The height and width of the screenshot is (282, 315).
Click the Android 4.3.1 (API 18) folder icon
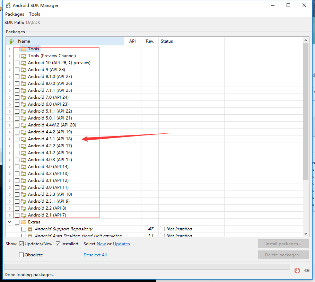click(x=24, y=139)
